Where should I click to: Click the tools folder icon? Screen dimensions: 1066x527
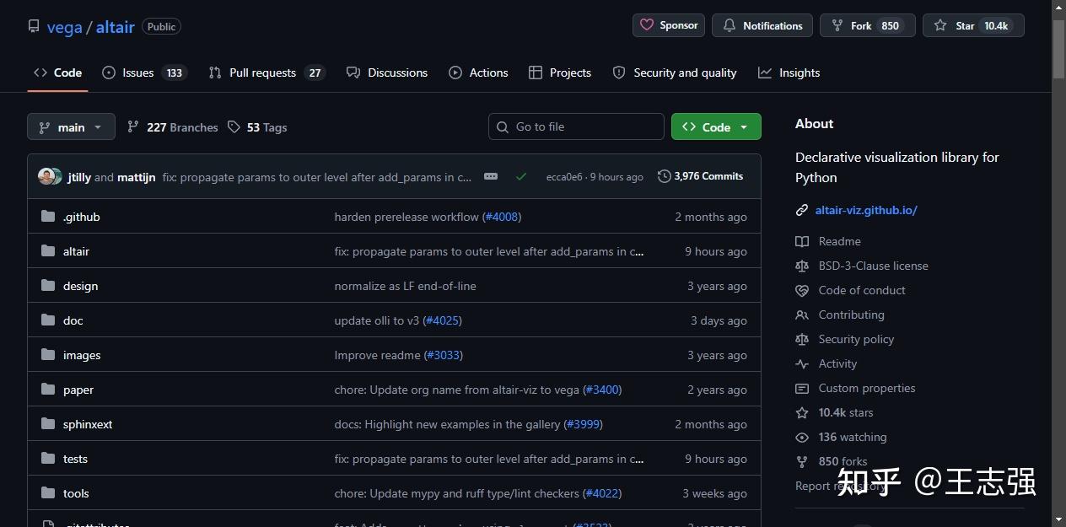point(48,493)
